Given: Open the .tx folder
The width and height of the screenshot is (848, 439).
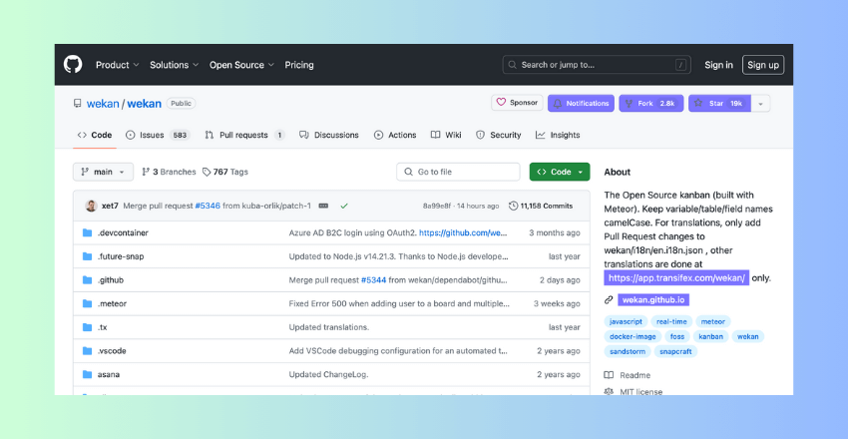Looking at the screenshot, I should (102, 327).
